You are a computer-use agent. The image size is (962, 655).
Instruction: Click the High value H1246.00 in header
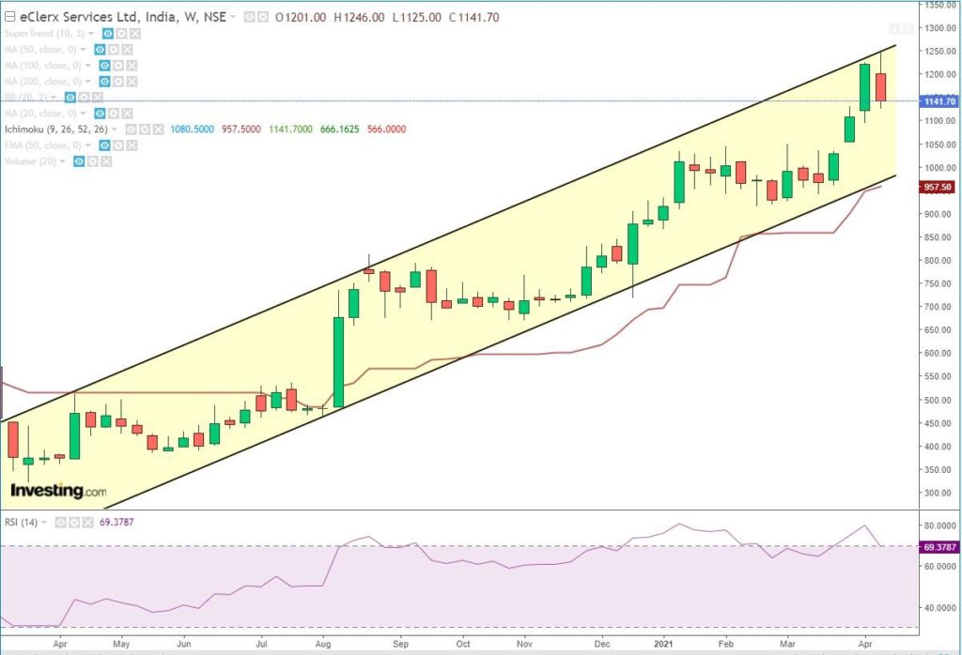[x=359, y=17]
